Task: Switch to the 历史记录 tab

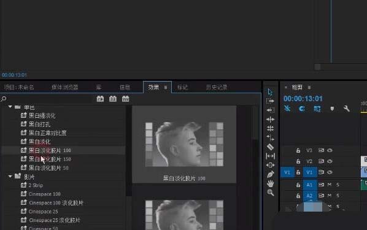Action: (217, 87)
